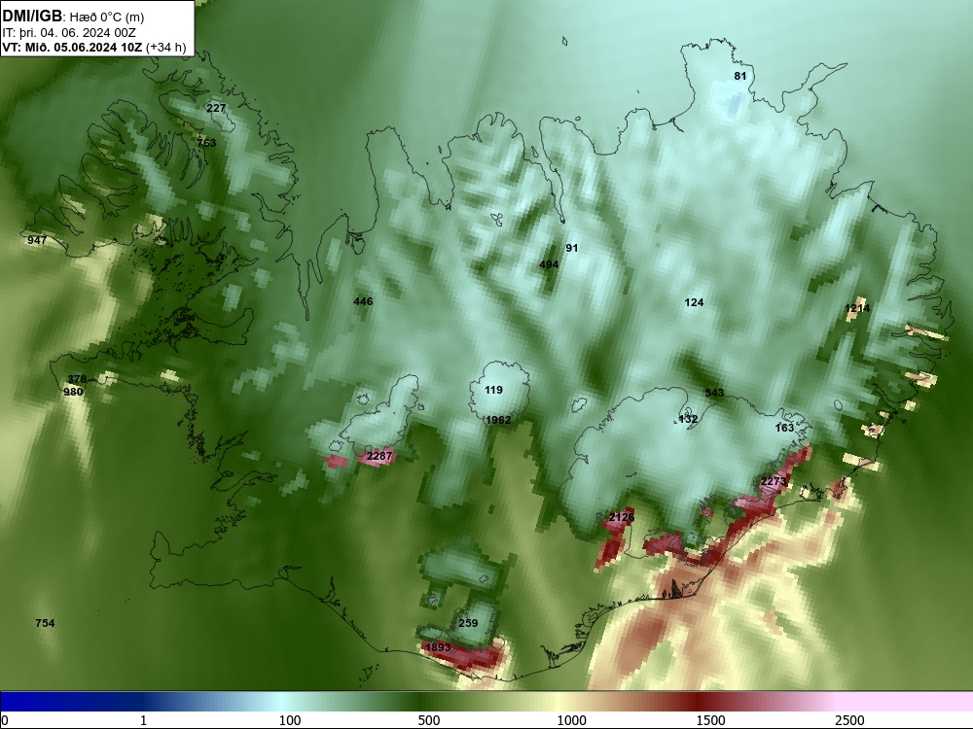The width and height of the screenshot is (973, 729).
Task: Select the map value 124
Action: coord(694,302)
